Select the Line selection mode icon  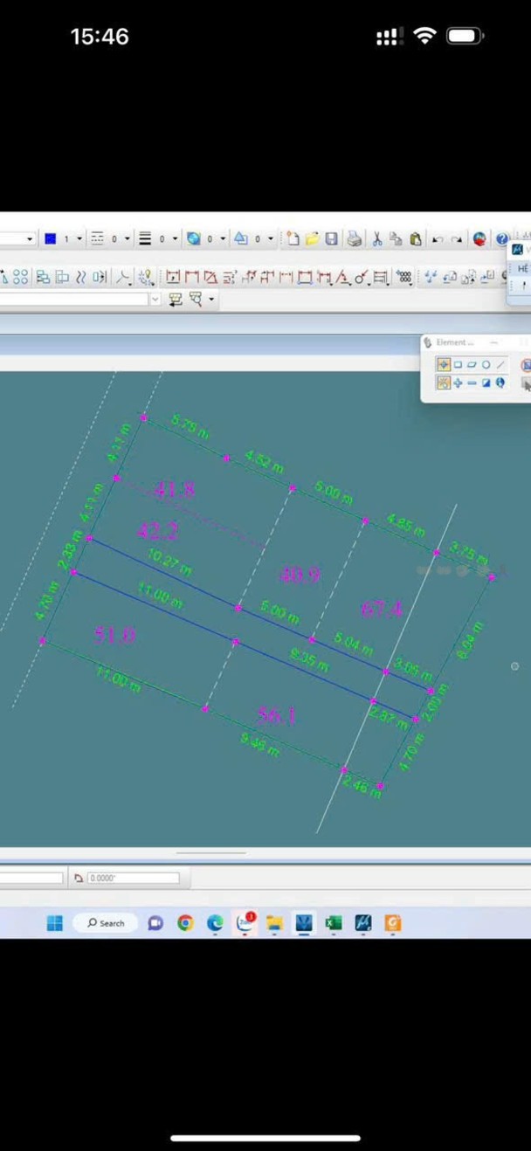(x=500, y=364)
